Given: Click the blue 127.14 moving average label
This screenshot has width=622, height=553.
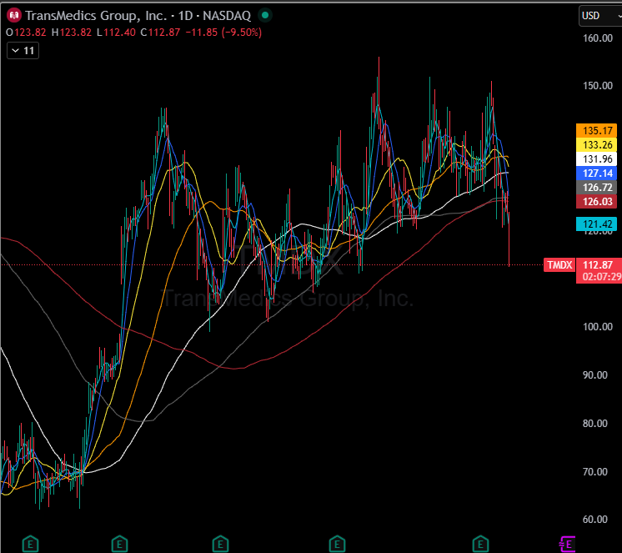Looking at the screenshot, I should pyautogui.click(x=596, y=173).
